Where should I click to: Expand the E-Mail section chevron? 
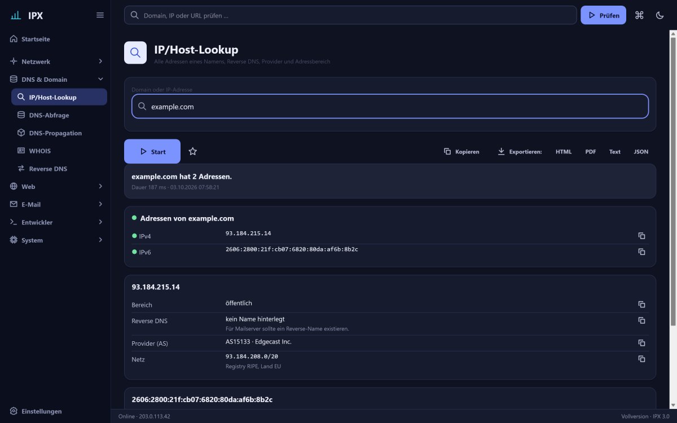click(100, 204)
